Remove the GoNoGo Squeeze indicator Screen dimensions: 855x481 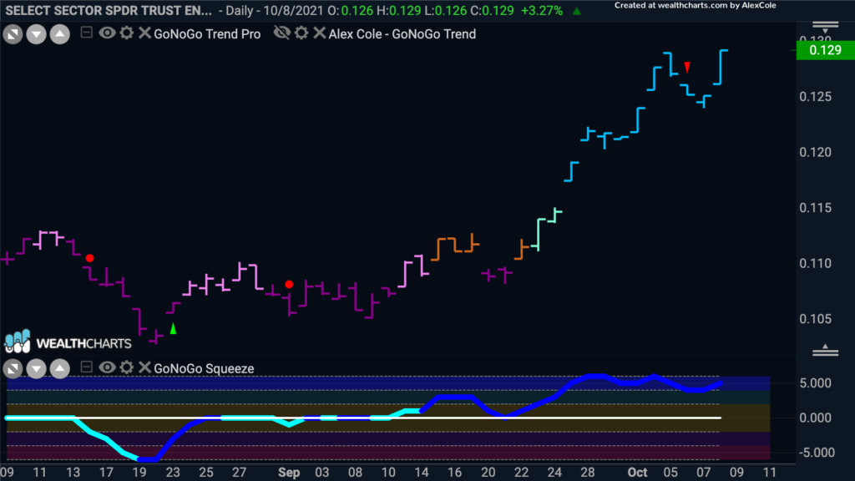click(x=144, y=367)
